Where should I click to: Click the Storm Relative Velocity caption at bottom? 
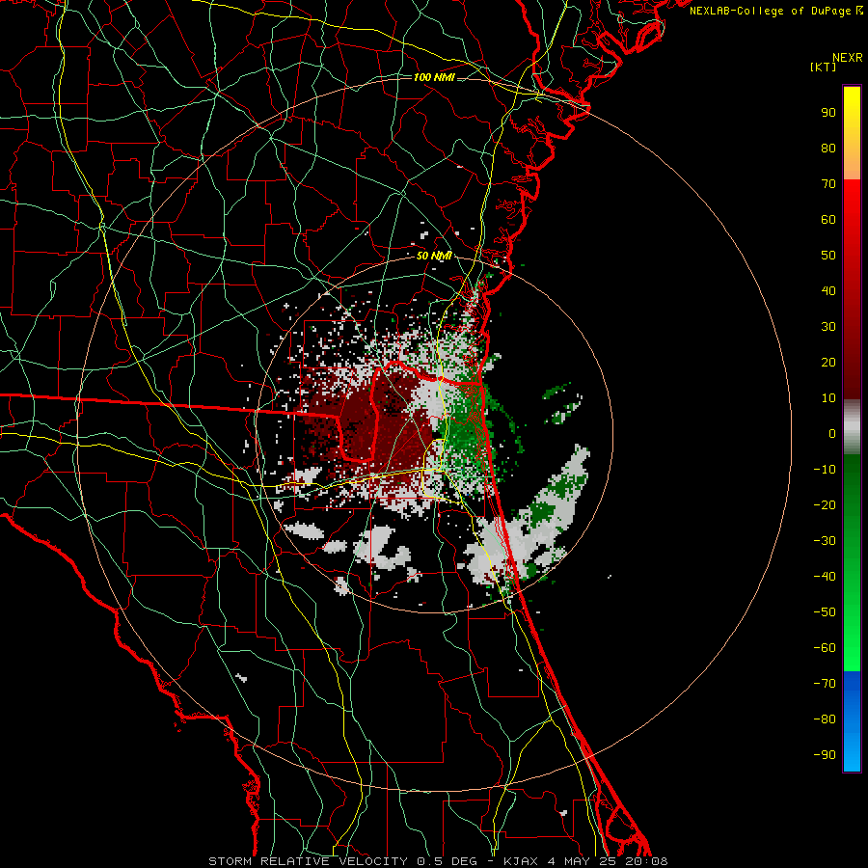pos(438,861)
